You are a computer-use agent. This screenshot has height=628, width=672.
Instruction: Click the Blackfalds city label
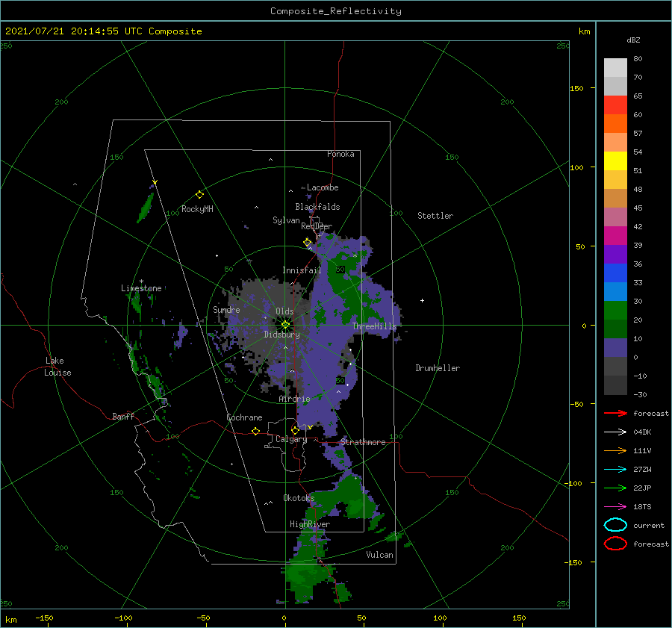pyautogui.click(x=317, y=207)
